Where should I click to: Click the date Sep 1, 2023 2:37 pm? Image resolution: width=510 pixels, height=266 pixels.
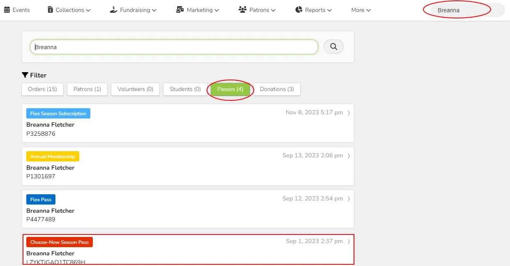pyautogui.click(x=315, y=241)
